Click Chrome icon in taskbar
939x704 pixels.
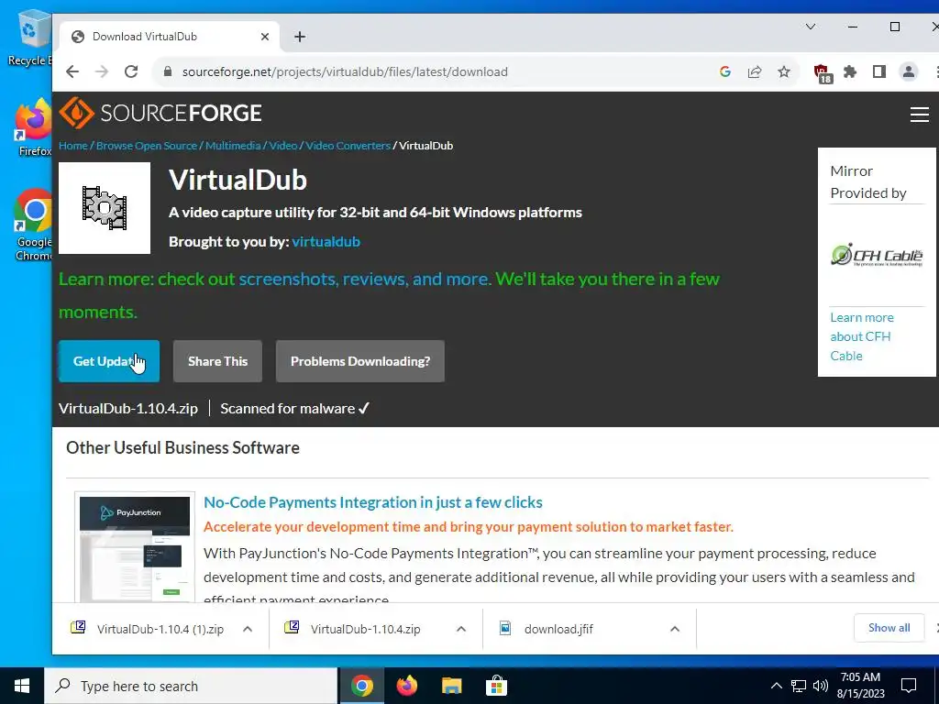361,686
